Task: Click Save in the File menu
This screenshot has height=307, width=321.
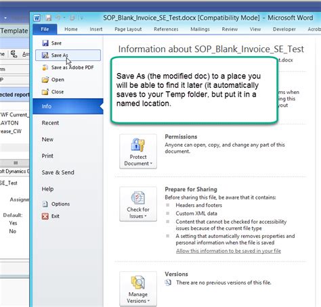Action: 68,43
